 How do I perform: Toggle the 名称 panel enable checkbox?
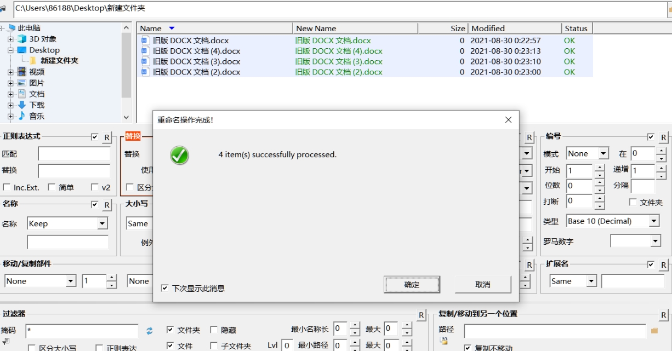(95, 204)
